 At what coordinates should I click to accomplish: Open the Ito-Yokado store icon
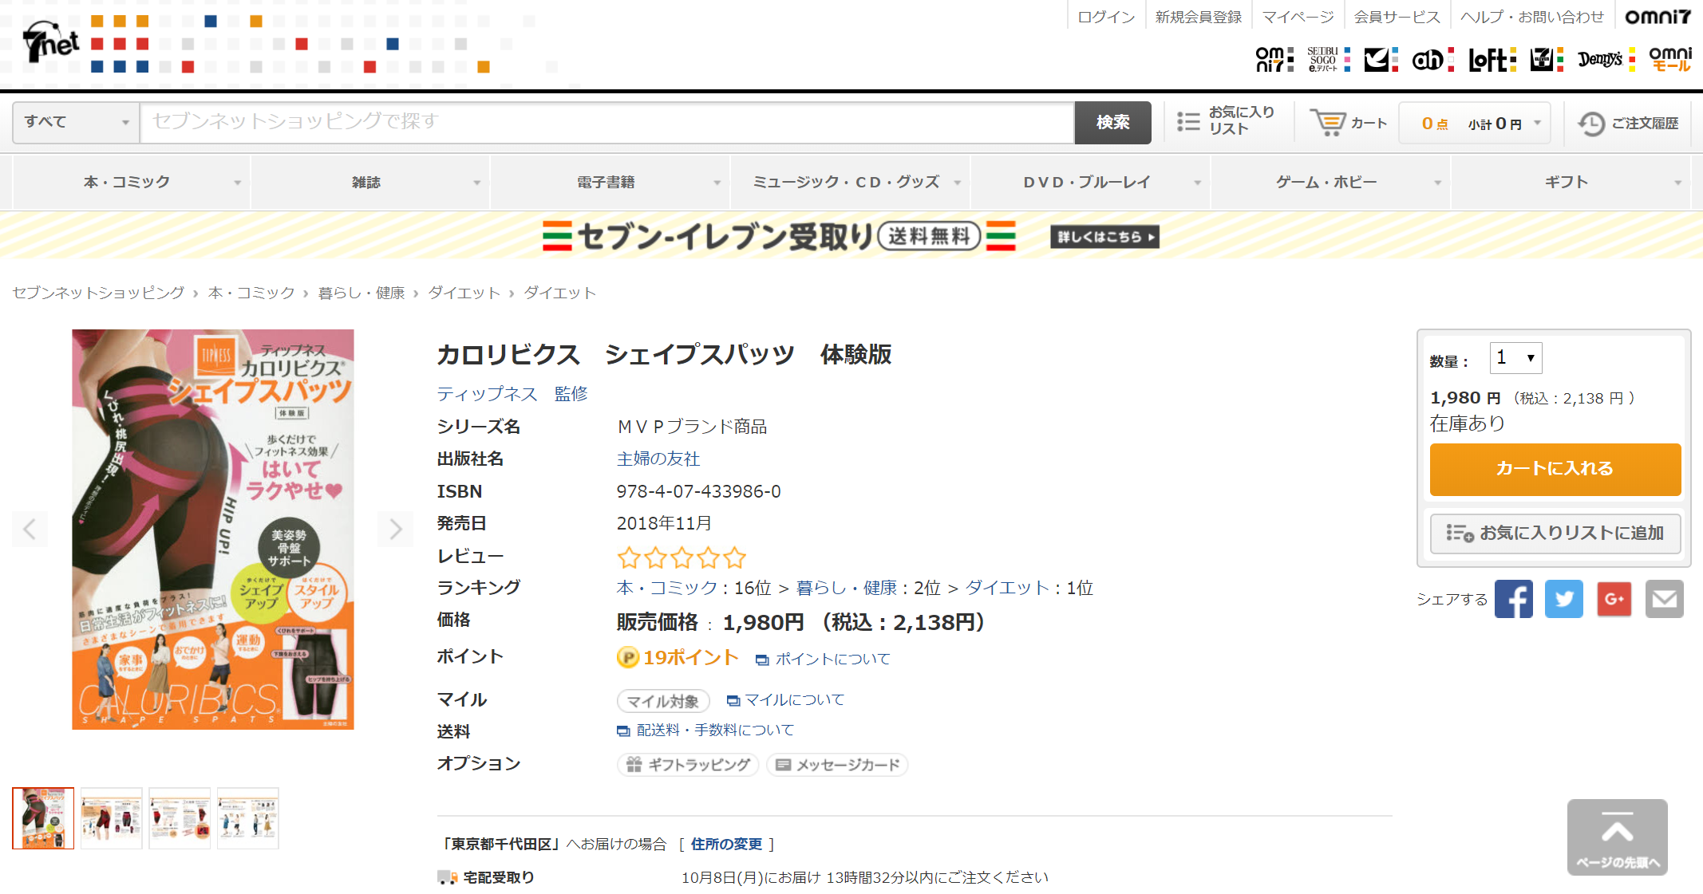1381,59
